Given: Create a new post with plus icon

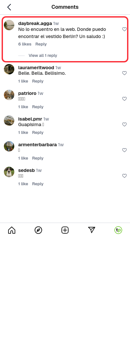Looking at the screenshot, I should pos(65,230).
